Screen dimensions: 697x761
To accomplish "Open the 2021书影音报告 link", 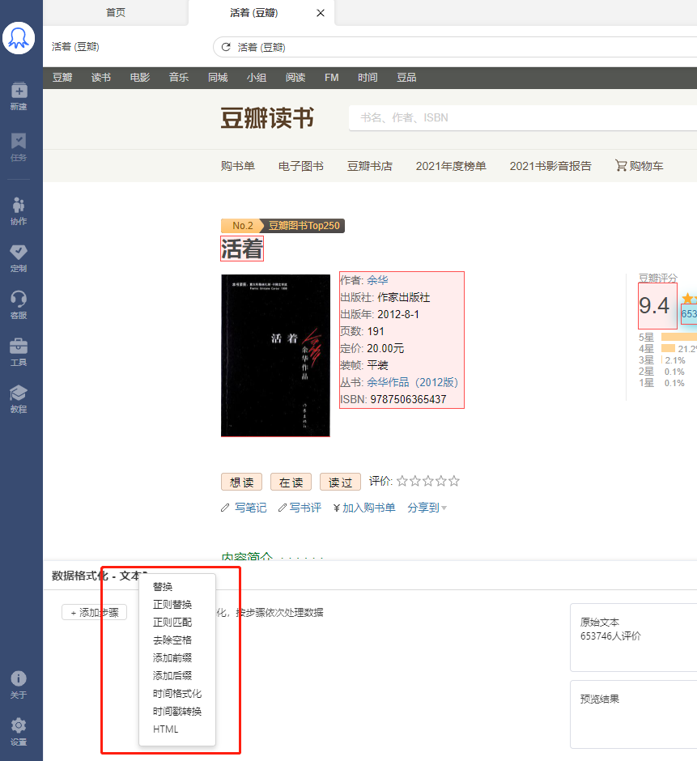I will click(x=550, y=166).
